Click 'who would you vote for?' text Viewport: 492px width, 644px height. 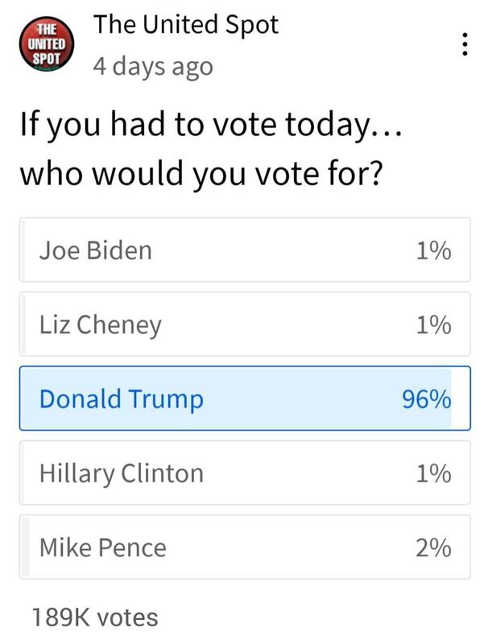point(201,174)
